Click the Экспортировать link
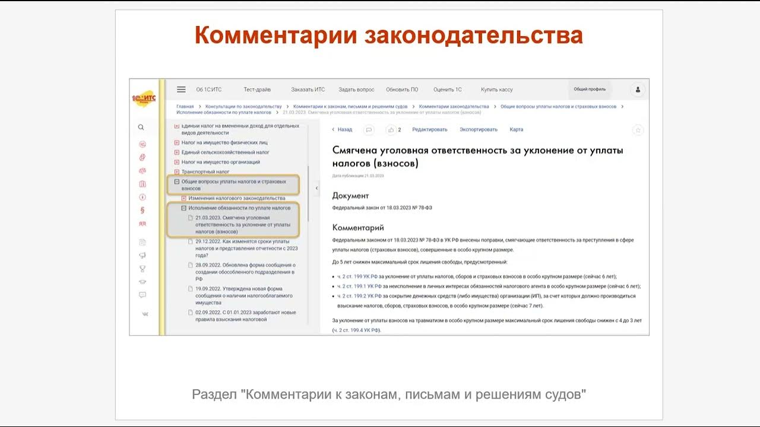 (479, 129)
